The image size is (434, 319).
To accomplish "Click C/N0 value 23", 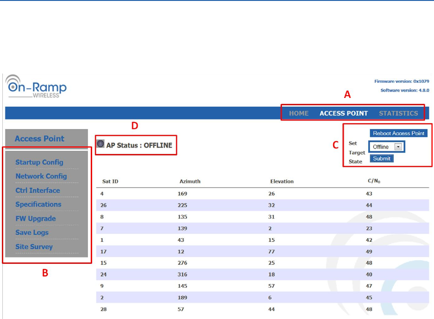I will pos(369,228).
